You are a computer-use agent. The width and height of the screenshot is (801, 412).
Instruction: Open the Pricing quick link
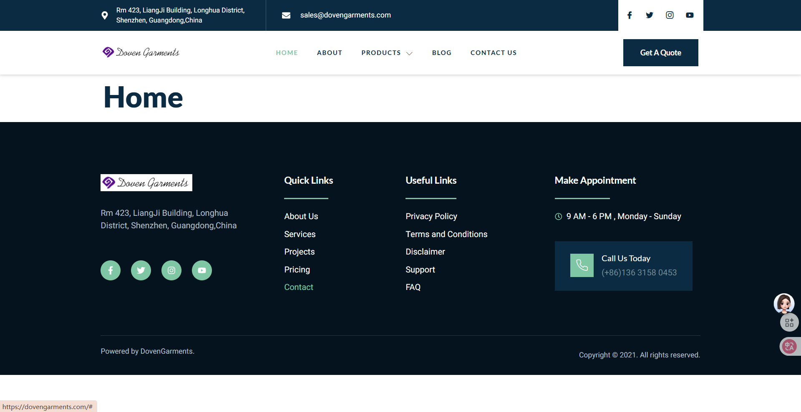tap(297, 270)
